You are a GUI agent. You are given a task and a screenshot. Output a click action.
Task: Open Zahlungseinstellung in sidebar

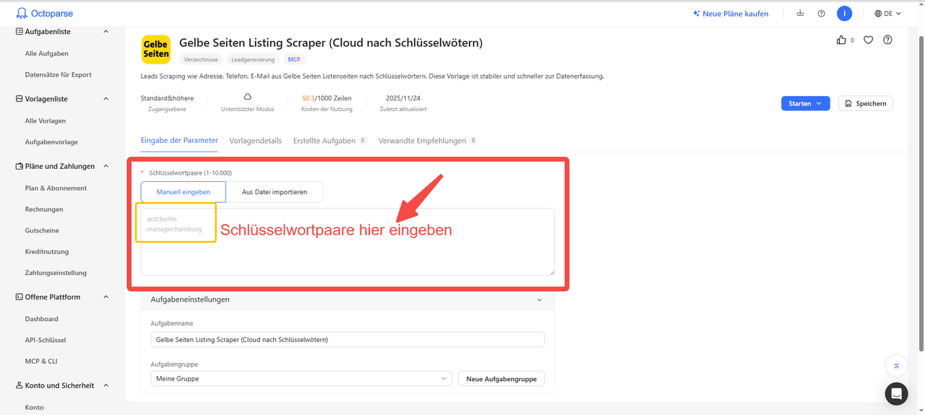(56, 273)
